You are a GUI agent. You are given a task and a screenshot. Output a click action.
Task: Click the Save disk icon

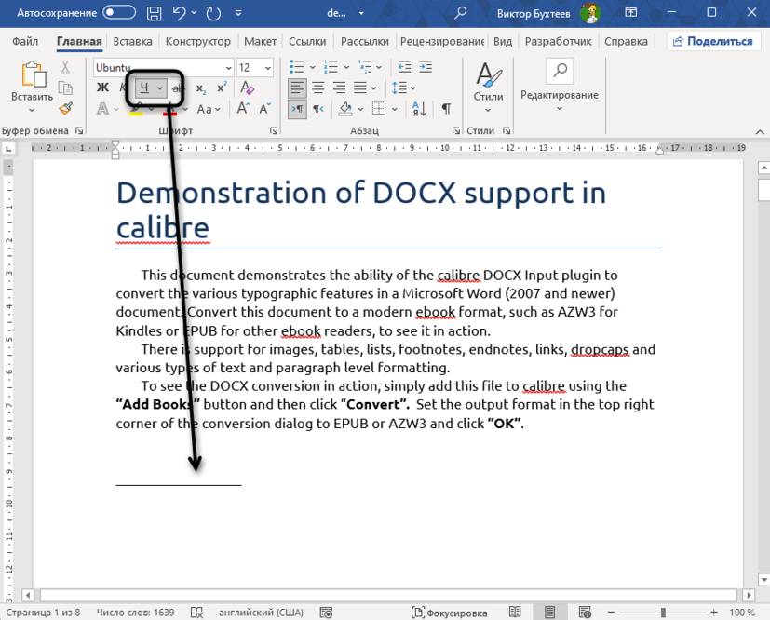click(154, 14)
